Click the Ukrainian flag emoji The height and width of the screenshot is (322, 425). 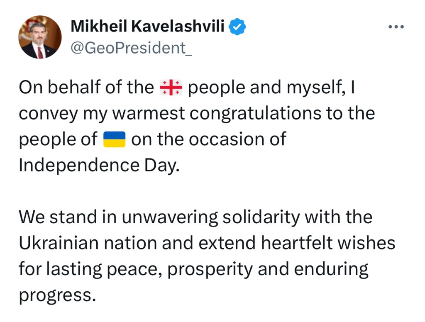click(x=115, y=139)
